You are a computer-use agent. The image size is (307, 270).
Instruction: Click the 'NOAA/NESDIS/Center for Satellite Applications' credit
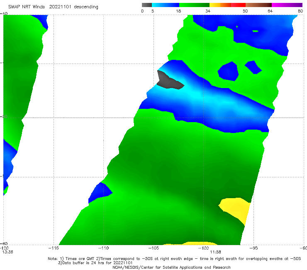pos(171,267)
